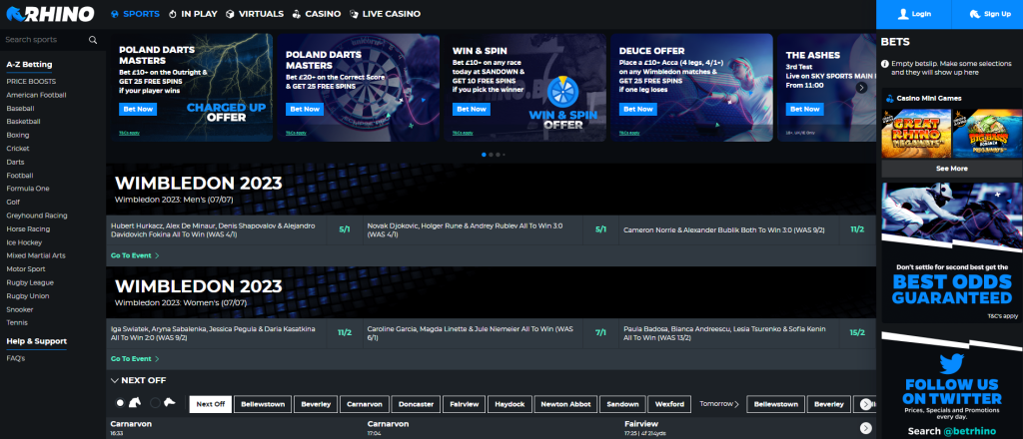
Task: Open Tennis in A-Z Betting
Action: (17, 322)
